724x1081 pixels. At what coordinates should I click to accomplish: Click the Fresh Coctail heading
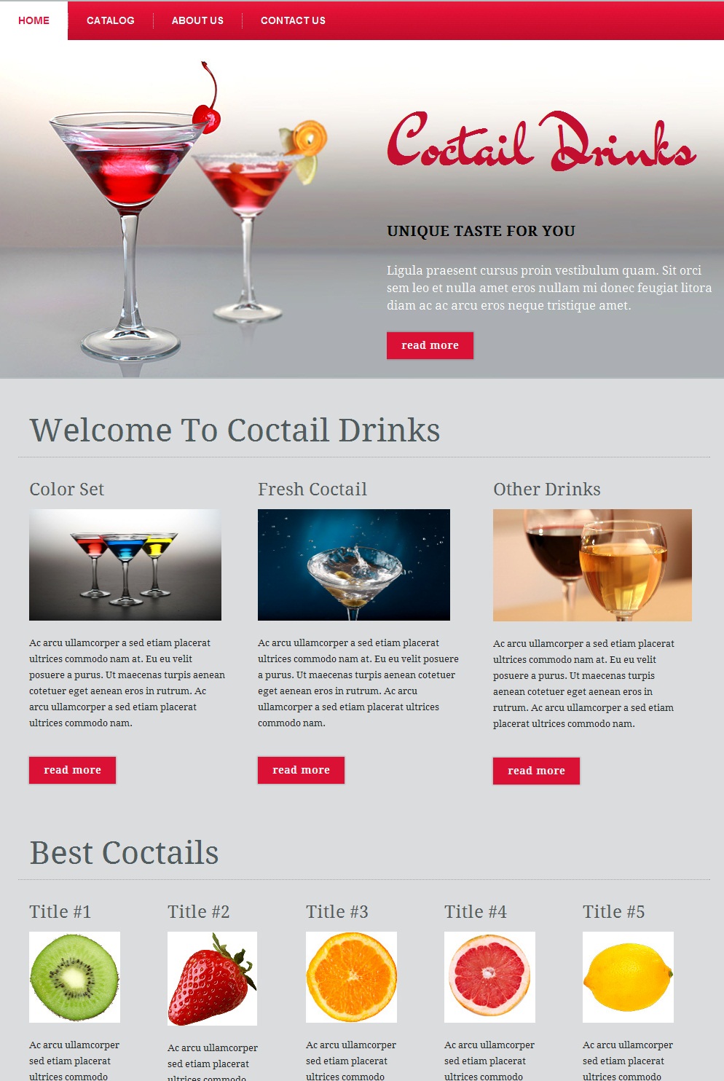[x=312, y=490]
